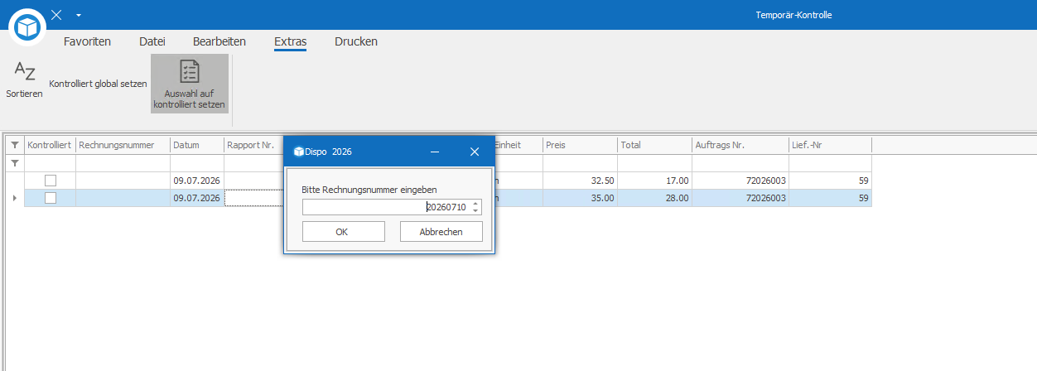
Task: Check Kontrolliert box in the 32.50 row
Action: [51, 180]
